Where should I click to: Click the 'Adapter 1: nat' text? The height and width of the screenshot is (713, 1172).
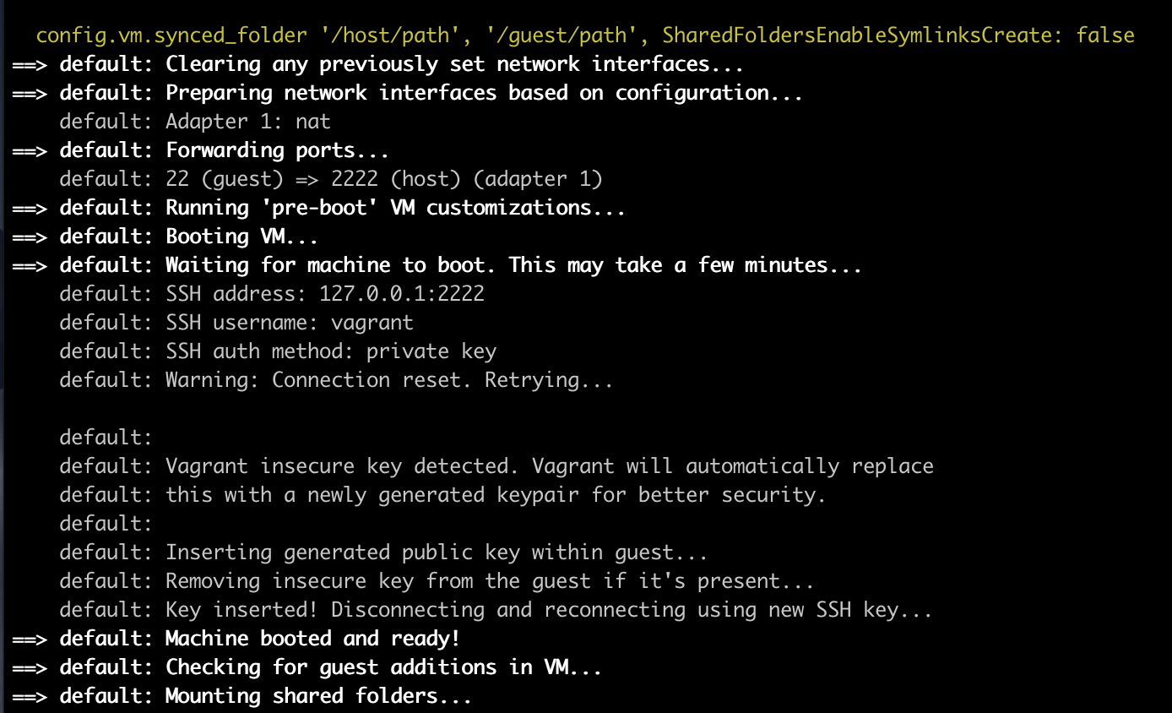click(248, 122)
